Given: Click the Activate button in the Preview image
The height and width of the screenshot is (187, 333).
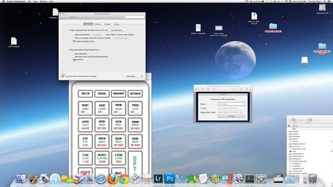Looking at the screenshot, I should coord(231,116).
